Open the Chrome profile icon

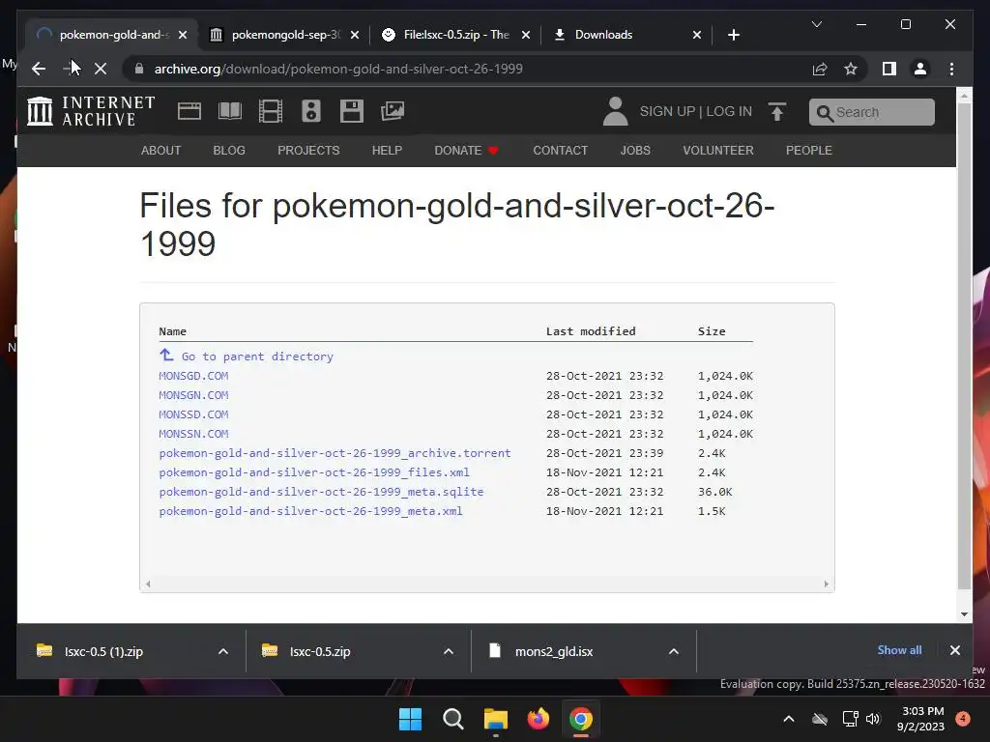coord(920,69)
